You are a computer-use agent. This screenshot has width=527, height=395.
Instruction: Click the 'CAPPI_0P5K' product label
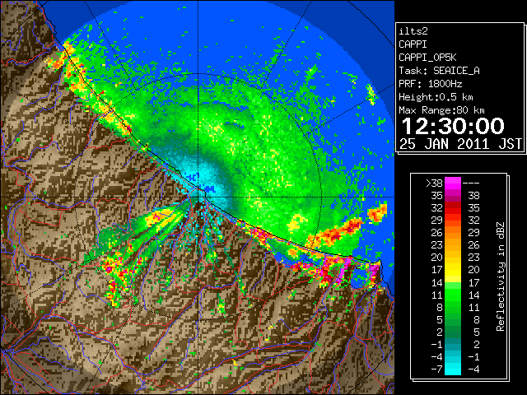(x=427, y=58)
